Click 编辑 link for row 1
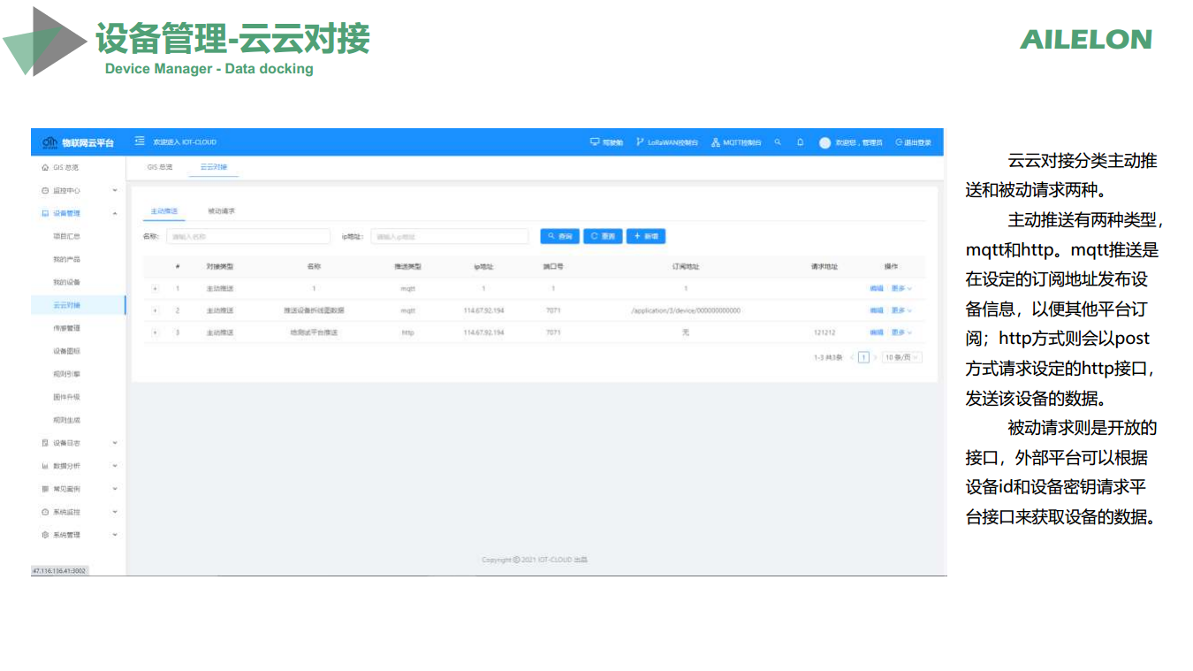Screen dimensions: 1193x671 coord(876,288)
